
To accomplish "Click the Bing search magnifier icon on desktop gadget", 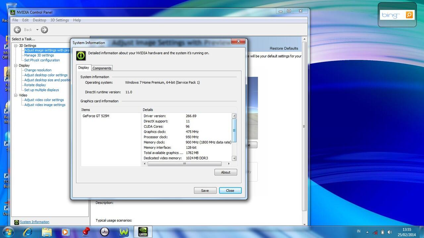I will [x=409, y=15].
